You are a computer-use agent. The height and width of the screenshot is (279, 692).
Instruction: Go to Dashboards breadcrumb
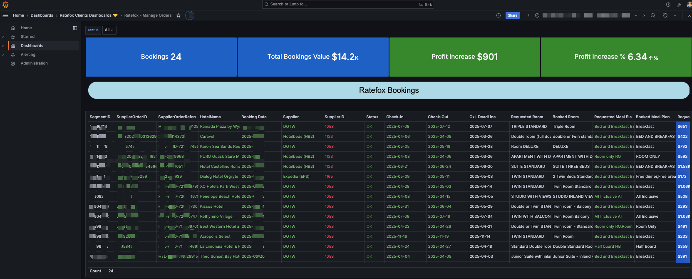click(x=42, y=15)
